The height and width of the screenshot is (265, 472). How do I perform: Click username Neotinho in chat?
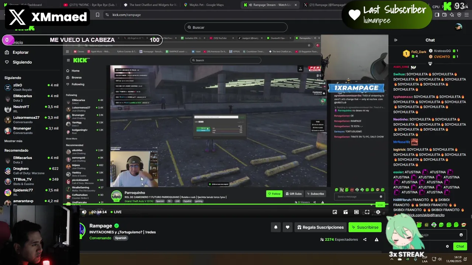(400, 119)
